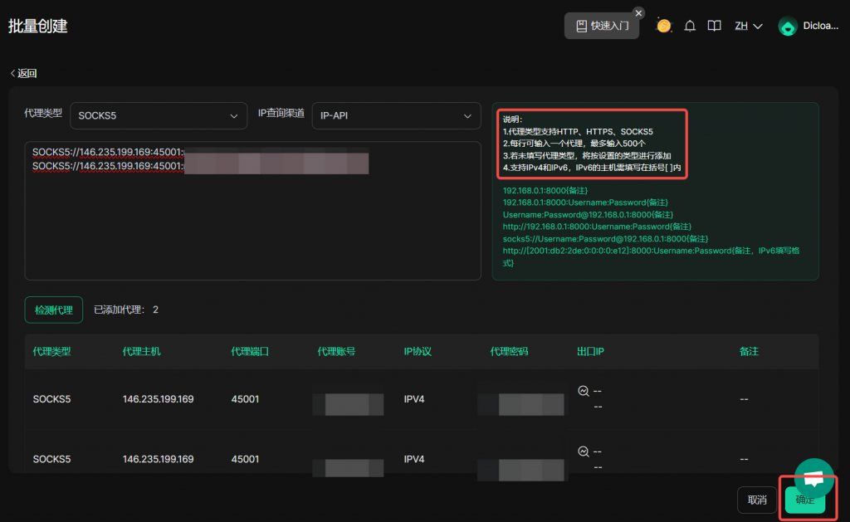Click the exit IP check icon in first row
850x522 pixels.
tap(584, 391)
